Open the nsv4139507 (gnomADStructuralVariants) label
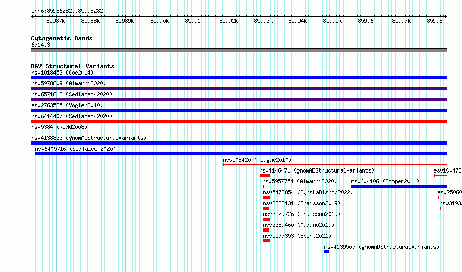 (x=382, y=247)
